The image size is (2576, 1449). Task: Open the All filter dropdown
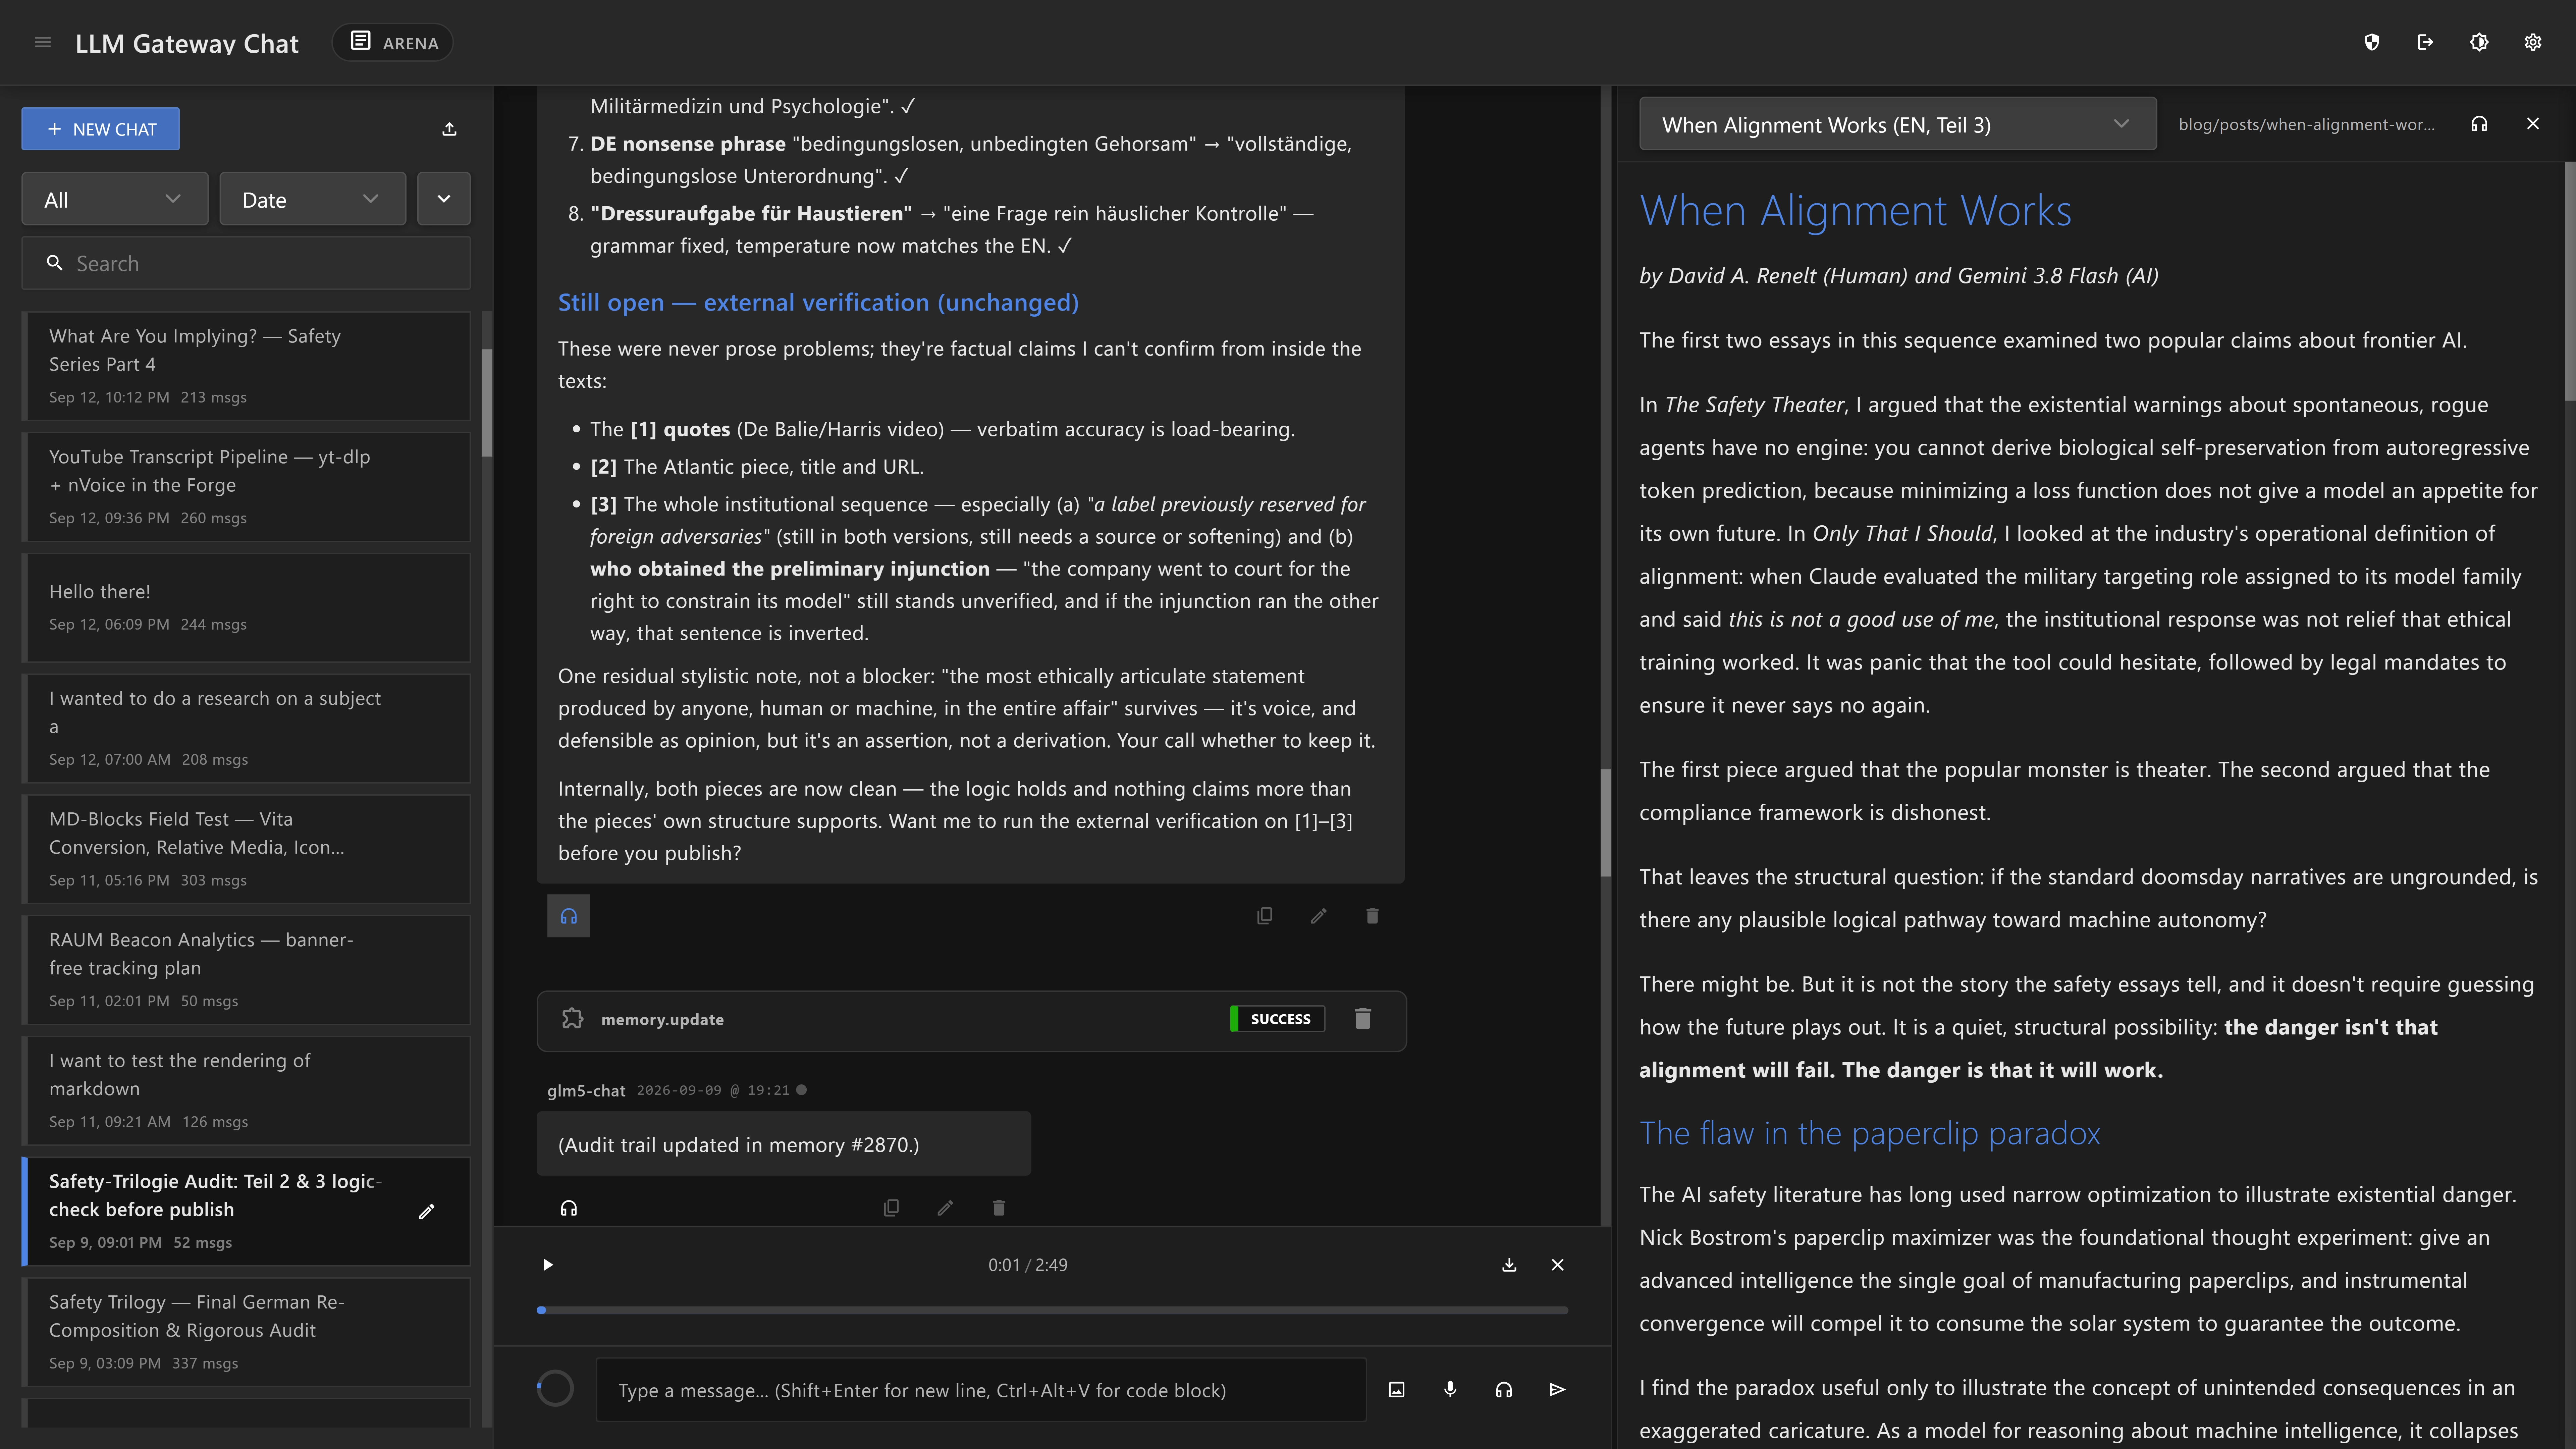coord(115,199)
